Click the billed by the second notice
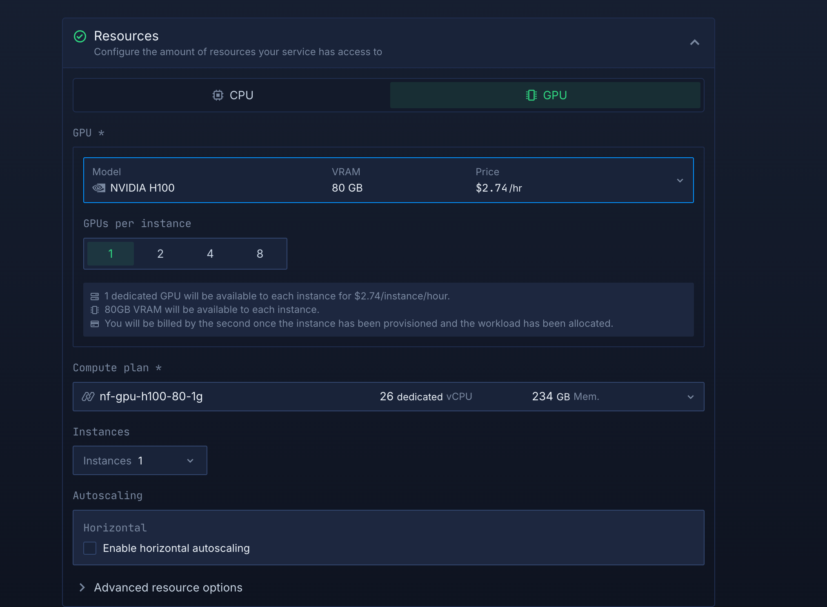This screenshot has height=607, width=827. (x=359, y=324)
